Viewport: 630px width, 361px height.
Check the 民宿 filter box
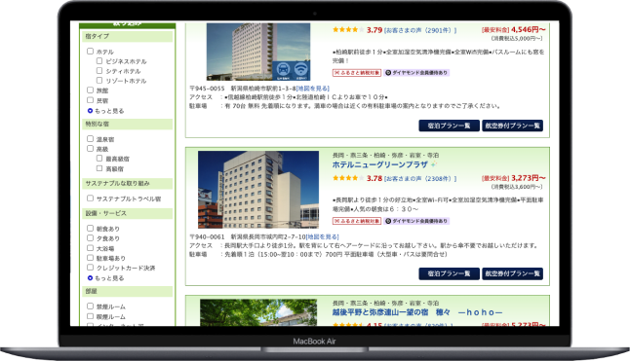(90, 100)
